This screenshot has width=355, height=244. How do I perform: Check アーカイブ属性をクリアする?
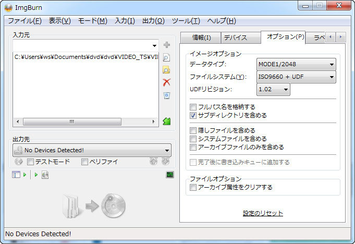click(193, 187)
